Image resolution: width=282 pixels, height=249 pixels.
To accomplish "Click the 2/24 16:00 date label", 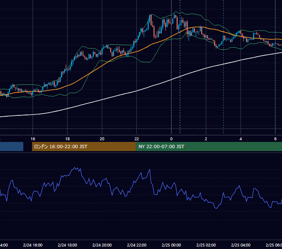I will 33,245.
